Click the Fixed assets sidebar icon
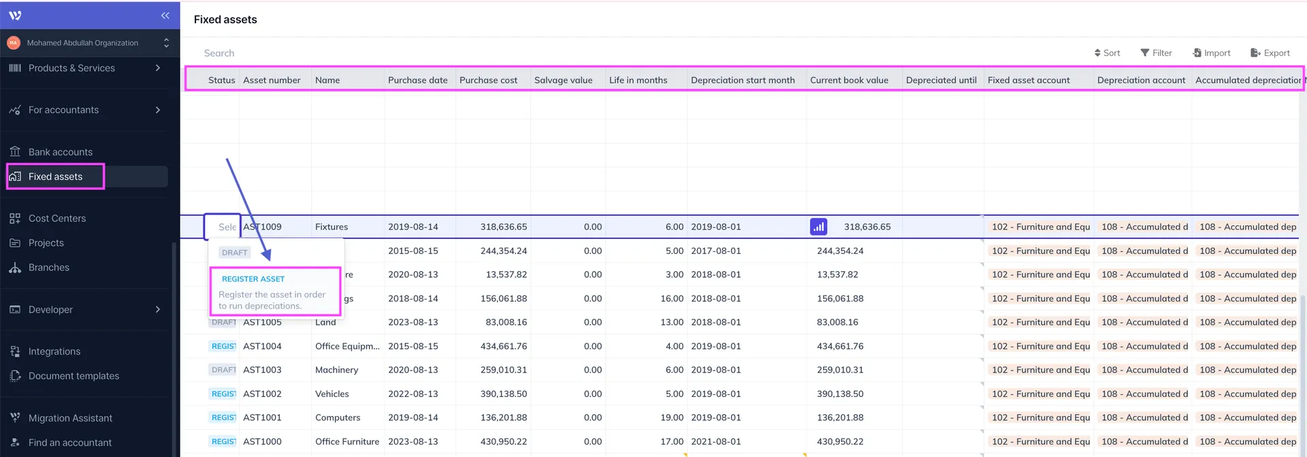Viewport: 1307px width, 457px height. (x=15, y=176)
